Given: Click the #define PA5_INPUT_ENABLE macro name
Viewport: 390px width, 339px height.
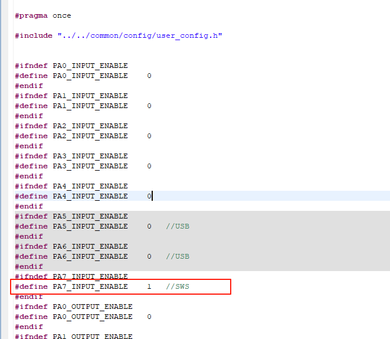Looking at the screenshot, I should coord(90,227).
